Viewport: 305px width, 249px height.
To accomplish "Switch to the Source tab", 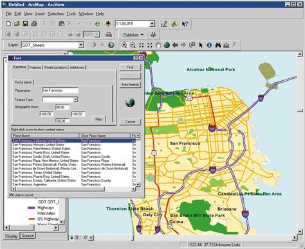I will click(28, 236).
